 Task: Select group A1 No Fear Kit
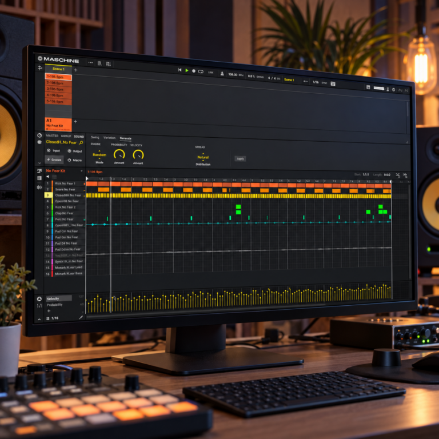click(x=58, y=124)
